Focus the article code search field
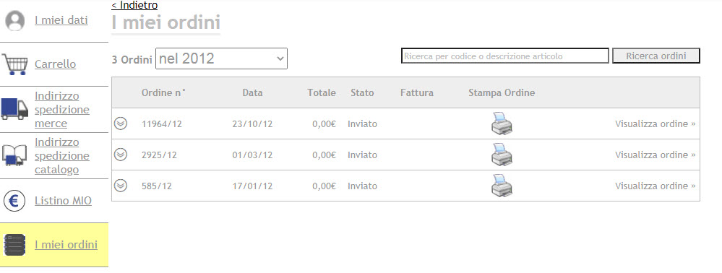Viewport: 722px width, 273px height. [x=505, y=56]
